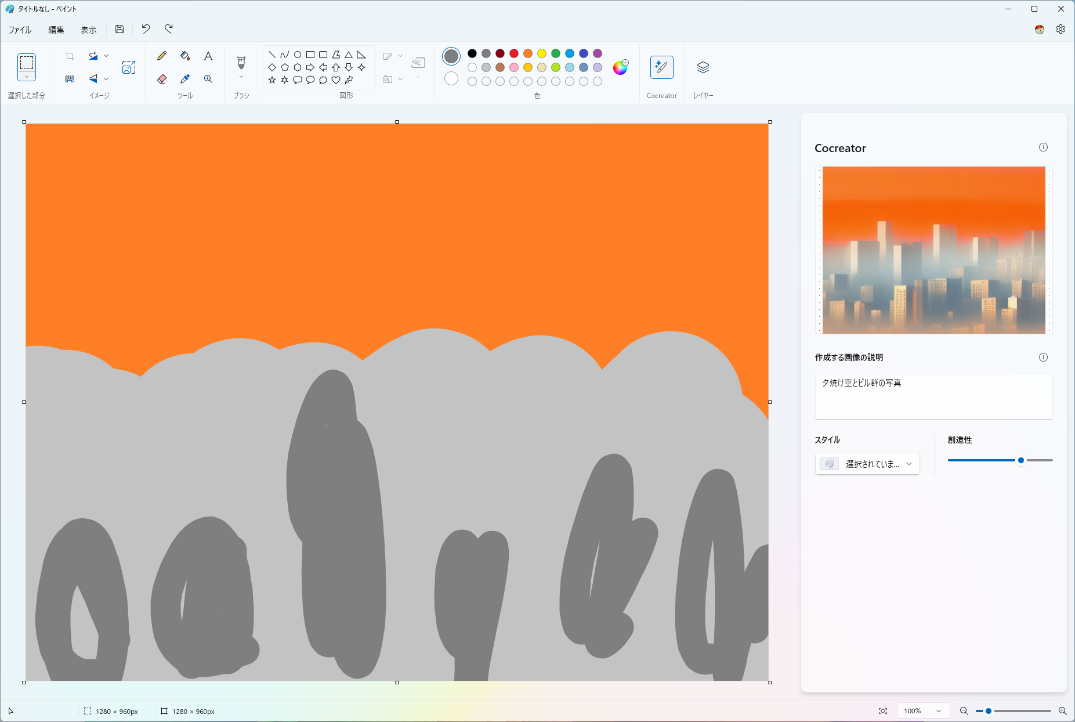Click the Rotate image icon
Screen dimensions: 1075x722
pos(93,55)
